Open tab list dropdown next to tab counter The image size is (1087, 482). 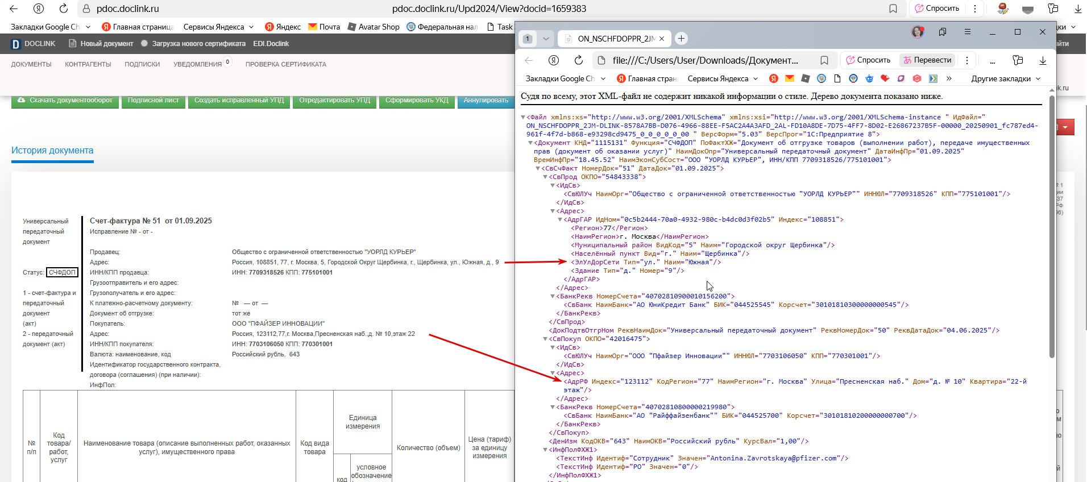[546, 39]
